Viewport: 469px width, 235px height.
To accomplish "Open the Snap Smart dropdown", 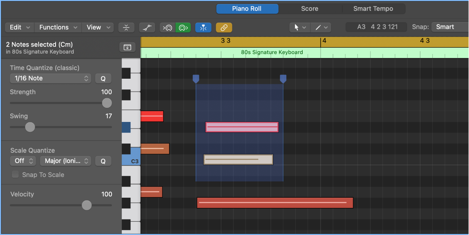I will [x=449, y=27].
